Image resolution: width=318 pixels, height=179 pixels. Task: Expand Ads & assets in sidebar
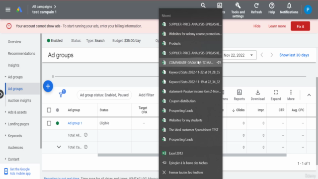click(5, 112)
